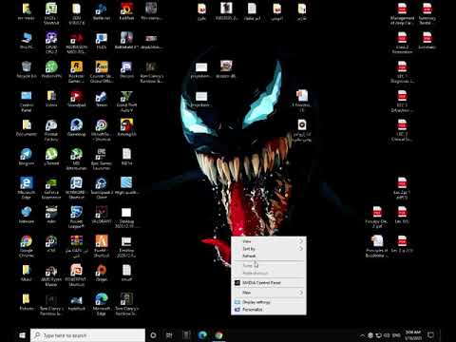Image resolution: width=456 pixels, height=342 pixels.
Task: Choose Personalize from the context menu
Action: click(269, 310)
